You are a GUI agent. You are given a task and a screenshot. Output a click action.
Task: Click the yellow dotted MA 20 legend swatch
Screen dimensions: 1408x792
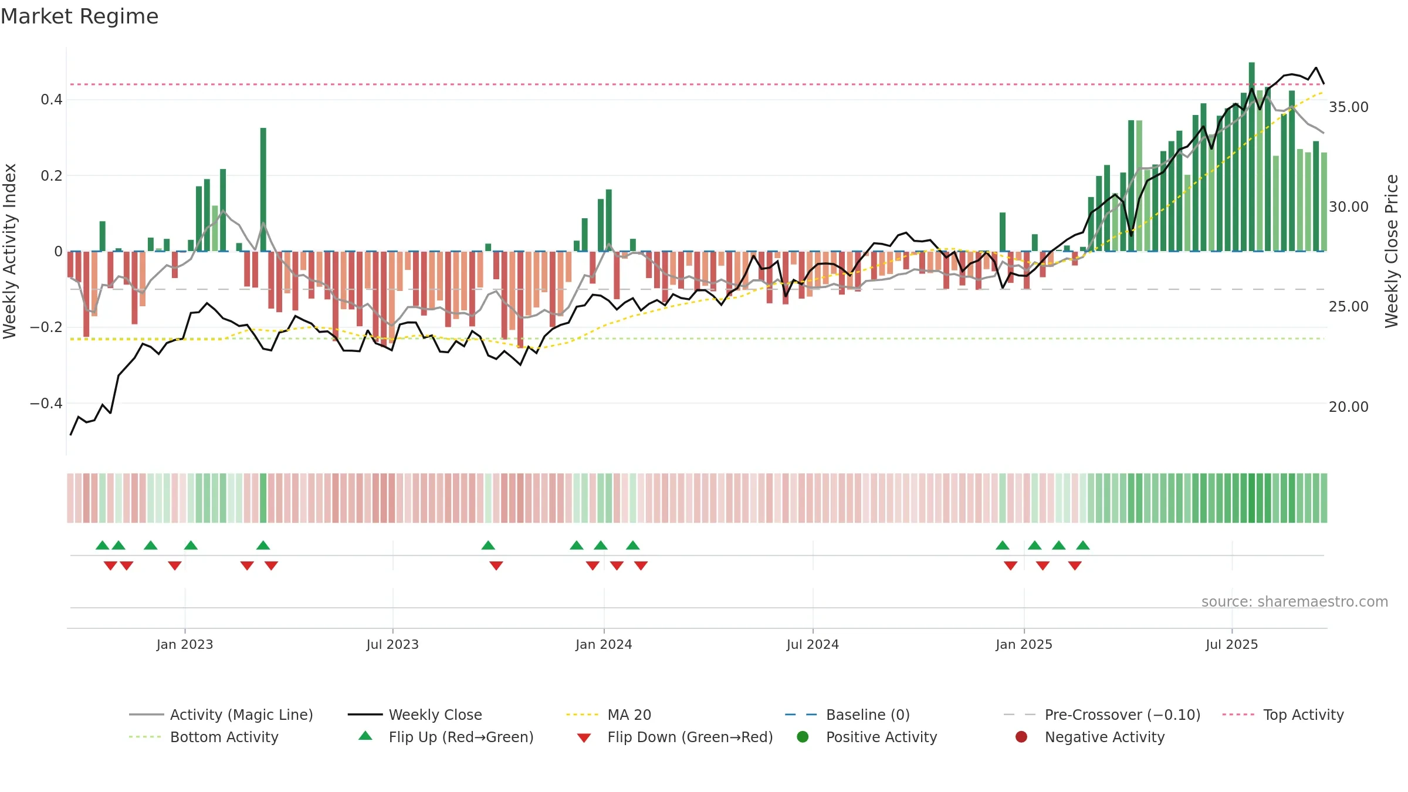(583, 715)
